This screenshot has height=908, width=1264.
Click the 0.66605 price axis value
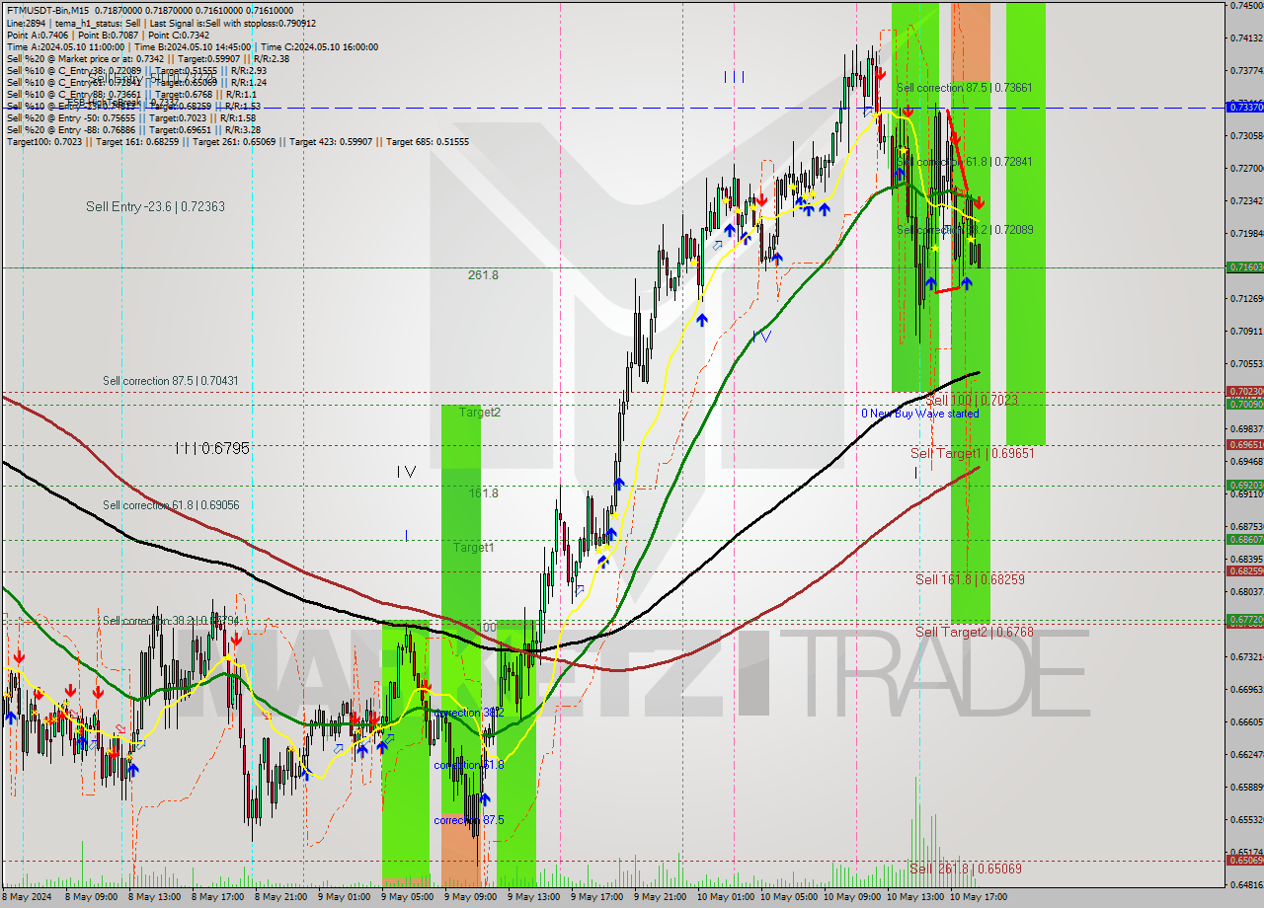pyautogui.click(x=1246, y=722)
